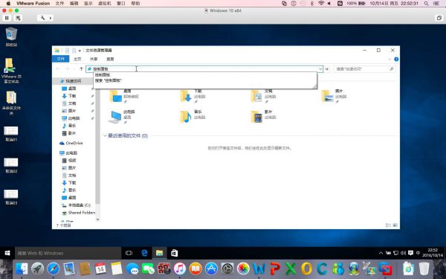This screenshot has height=279, width=446.
Task: Click the Windows Start button
Action: click(7, 253)
